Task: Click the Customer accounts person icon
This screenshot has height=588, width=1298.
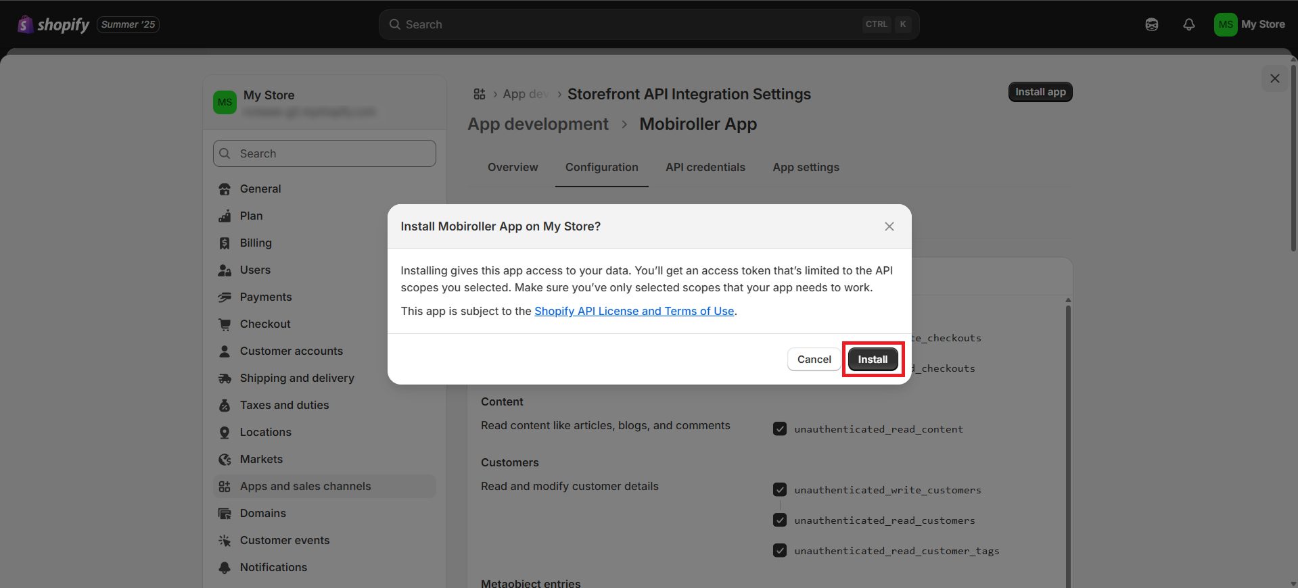Action: [225, 351]
